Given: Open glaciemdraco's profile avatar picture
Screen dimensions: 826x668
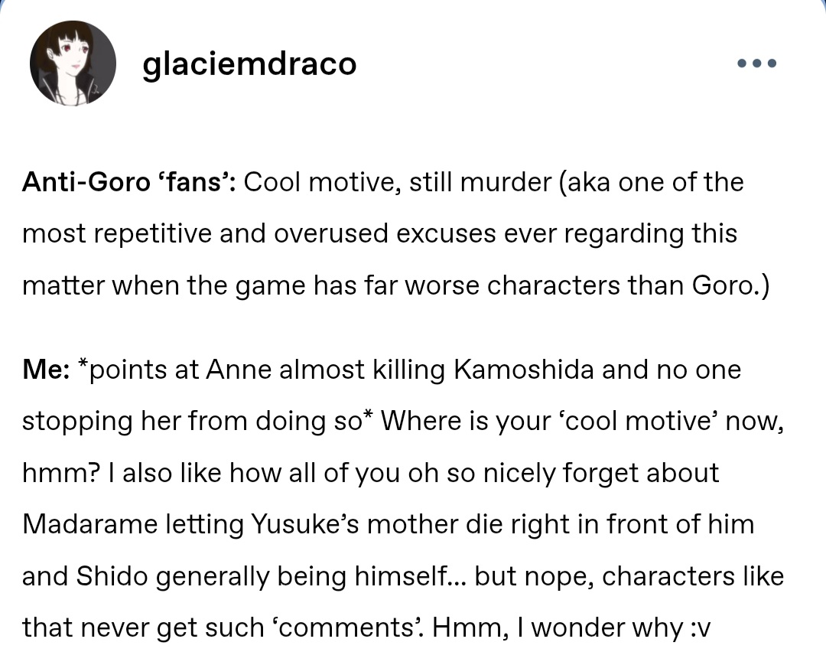Looking at the screenshot, I should 73,64.
